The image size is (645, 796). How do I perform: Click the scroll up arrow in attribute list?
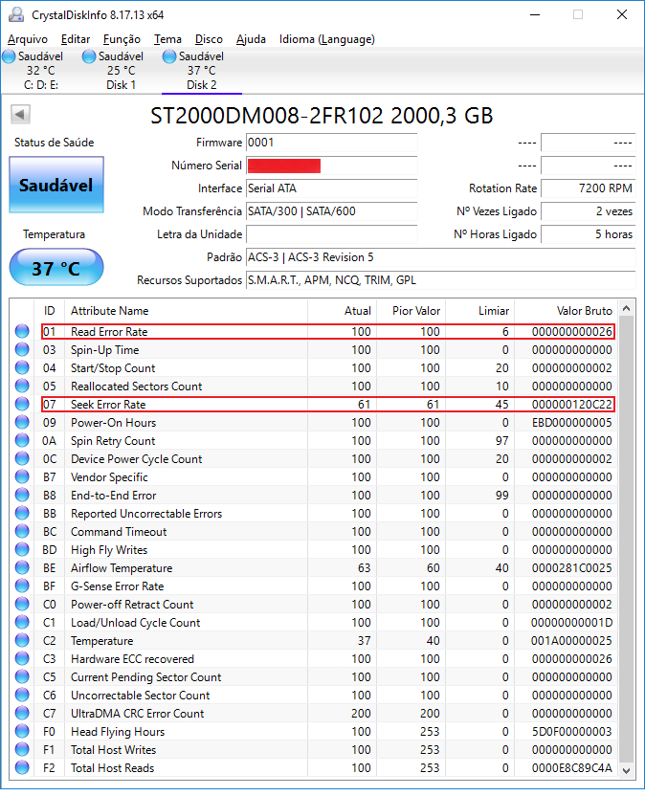click(627, 309)
